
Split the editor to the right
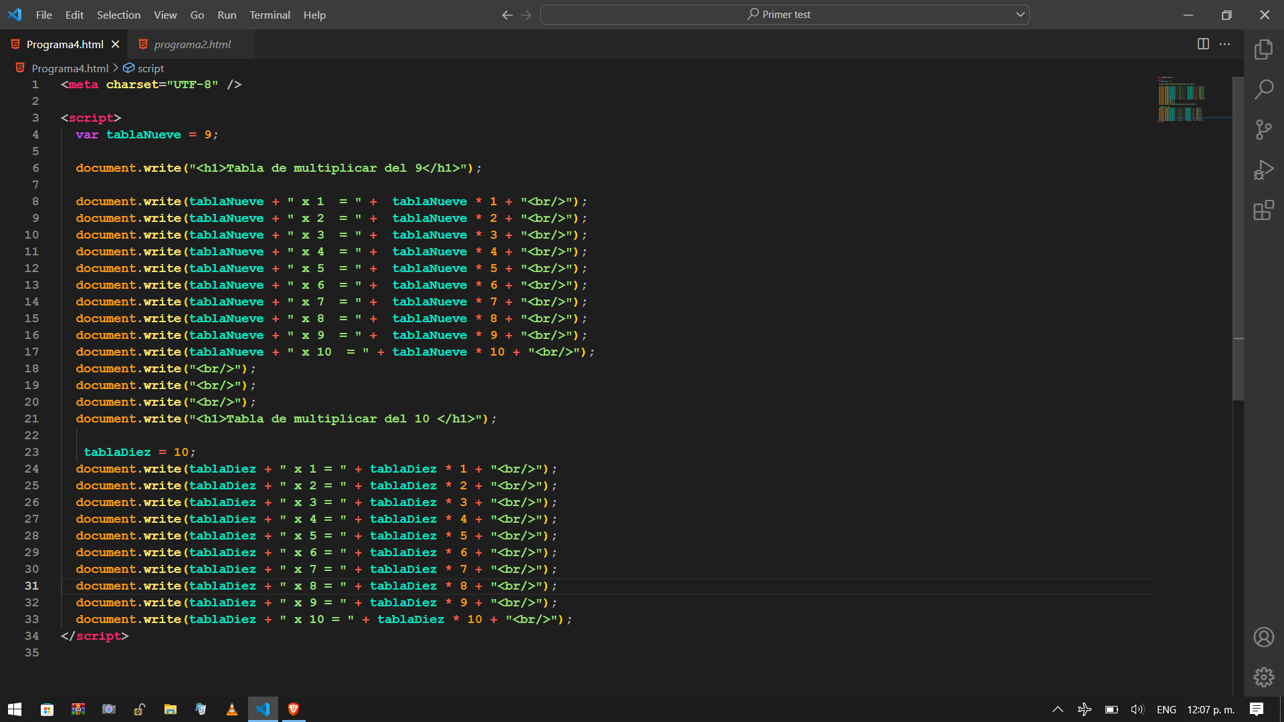[x=1203, y=44]
